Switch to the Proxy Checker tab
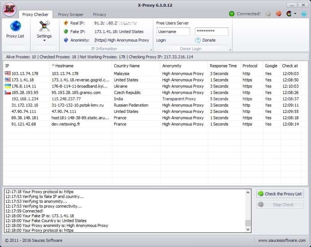 (35, 15)
